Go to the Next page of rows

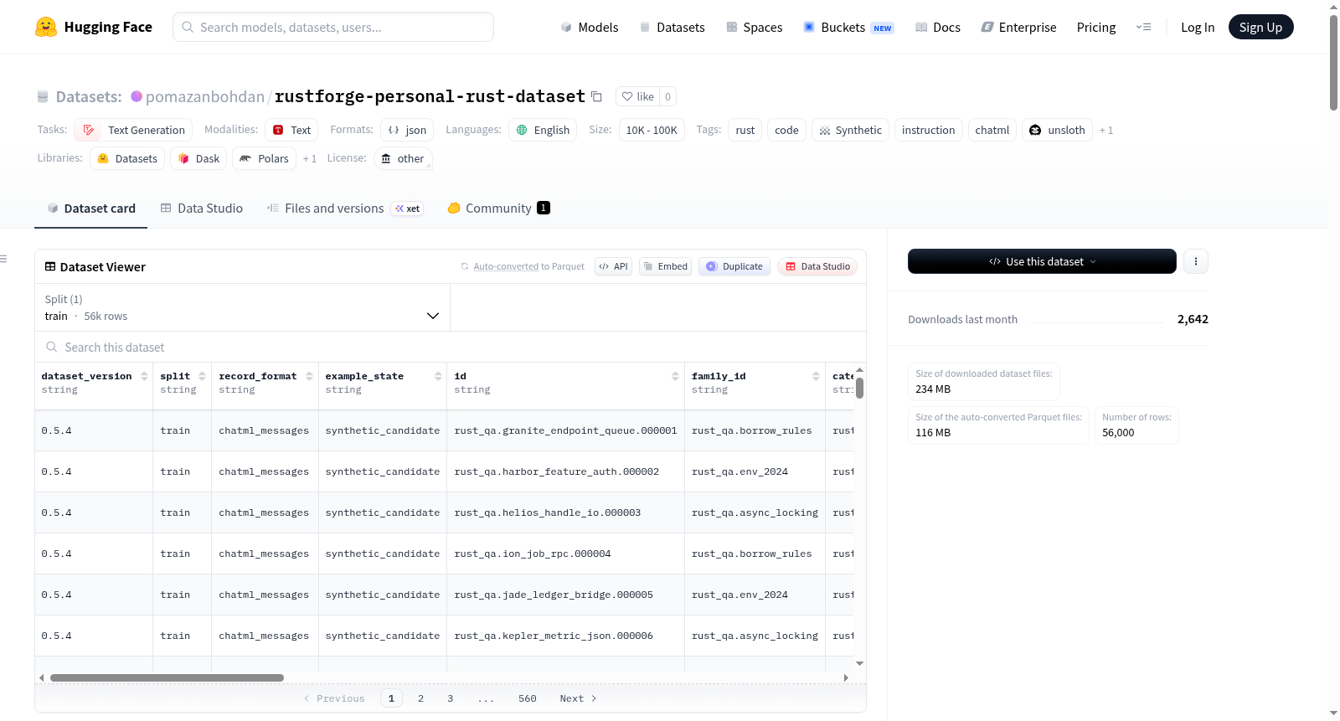(x=578, y=698)
